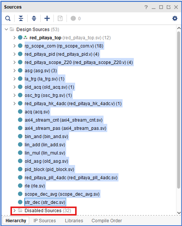The height and width of the screenshot is (226, 182).
Task: Select red_pitaya_hk_4adc source row
Action: coord(73,103)
